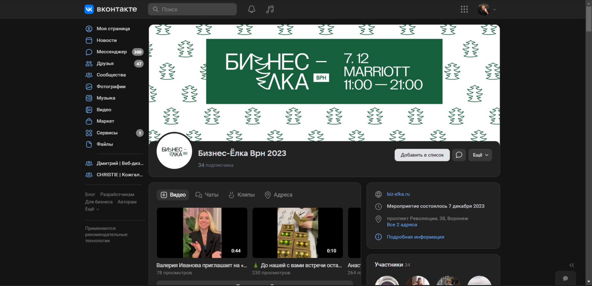Open the notifications bell
The image size is (592, 286).
[x=252, y=9]
